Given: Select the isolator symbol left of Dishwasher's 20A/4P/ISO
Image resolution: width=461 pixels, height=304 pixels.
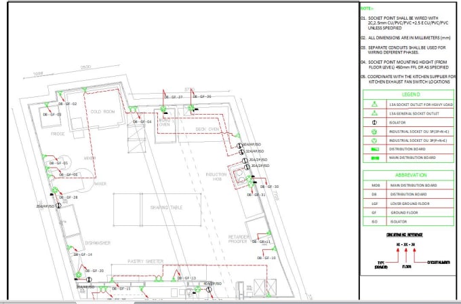Looking at the screenshot, I should (x=58, y=206).
